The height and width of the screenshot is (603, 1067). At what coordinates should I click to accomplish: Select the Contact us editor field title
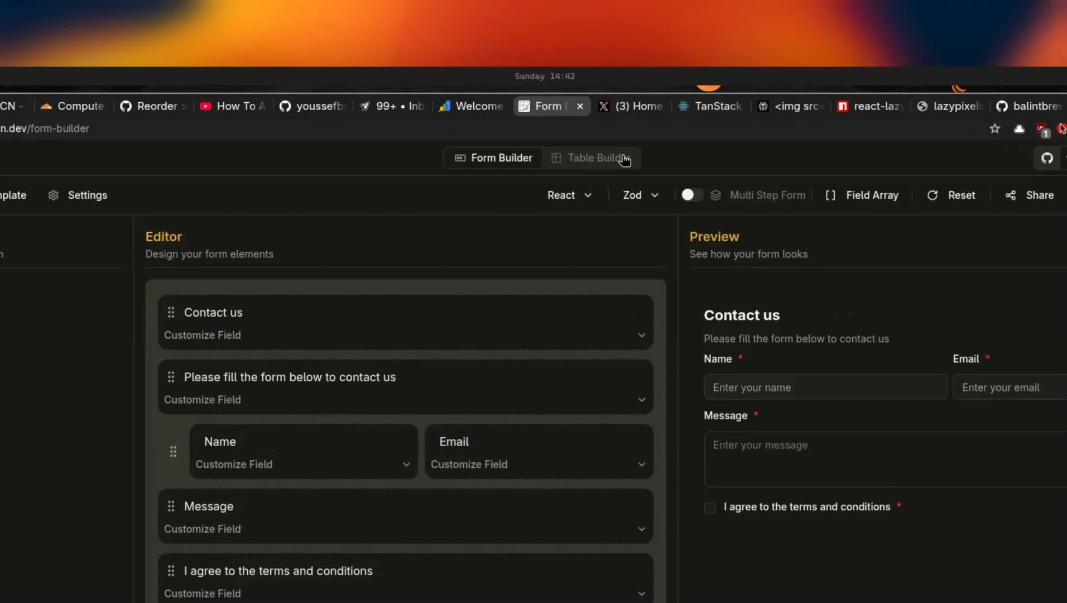pos(213,312)
